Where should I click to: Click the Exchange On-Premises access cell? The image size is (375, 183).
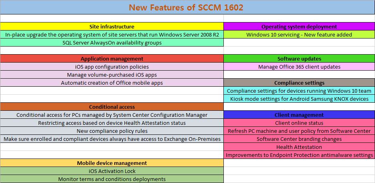(112, 139)
